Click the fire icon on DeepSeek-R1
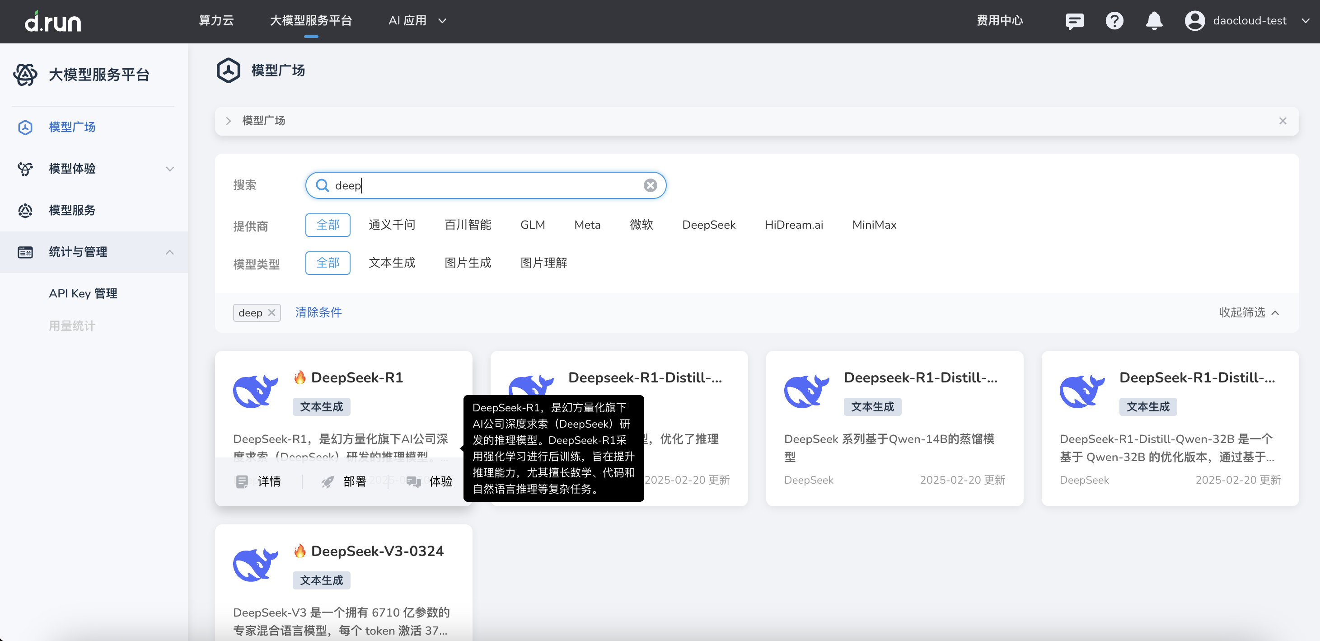 click(x=300, y=377)
